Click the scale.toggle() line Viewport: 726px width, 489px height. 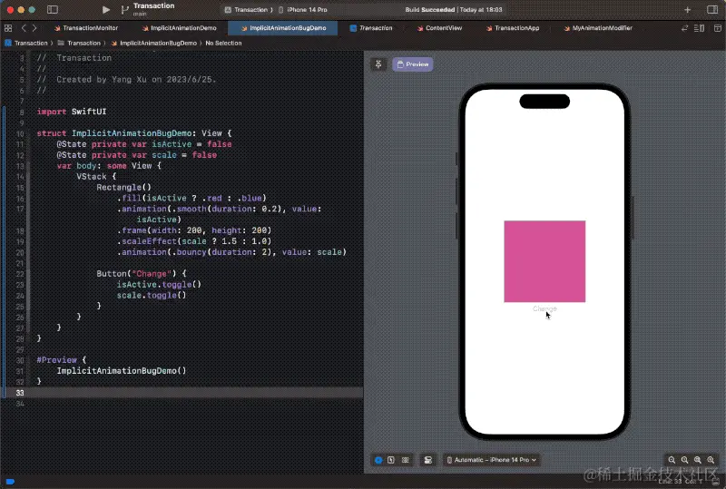[152, 295]
